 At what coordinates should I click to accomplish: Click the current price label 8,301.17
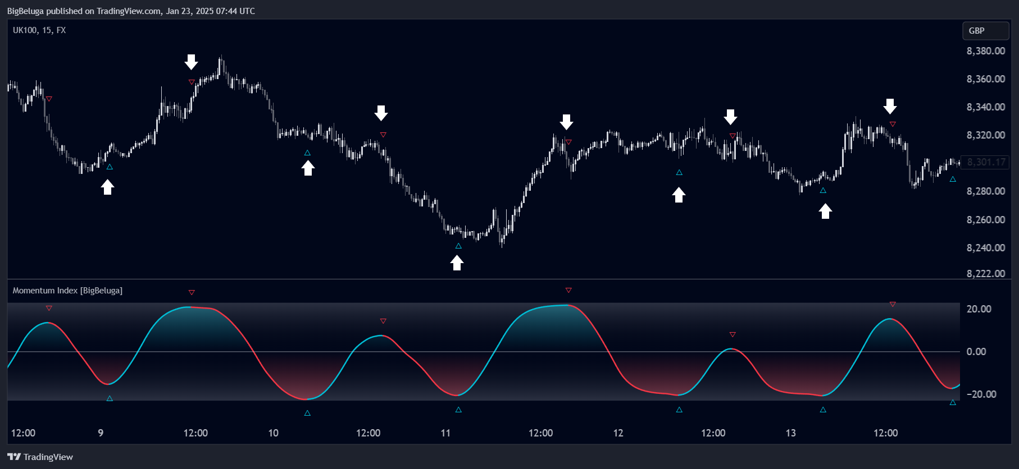(x=985, y=162)
